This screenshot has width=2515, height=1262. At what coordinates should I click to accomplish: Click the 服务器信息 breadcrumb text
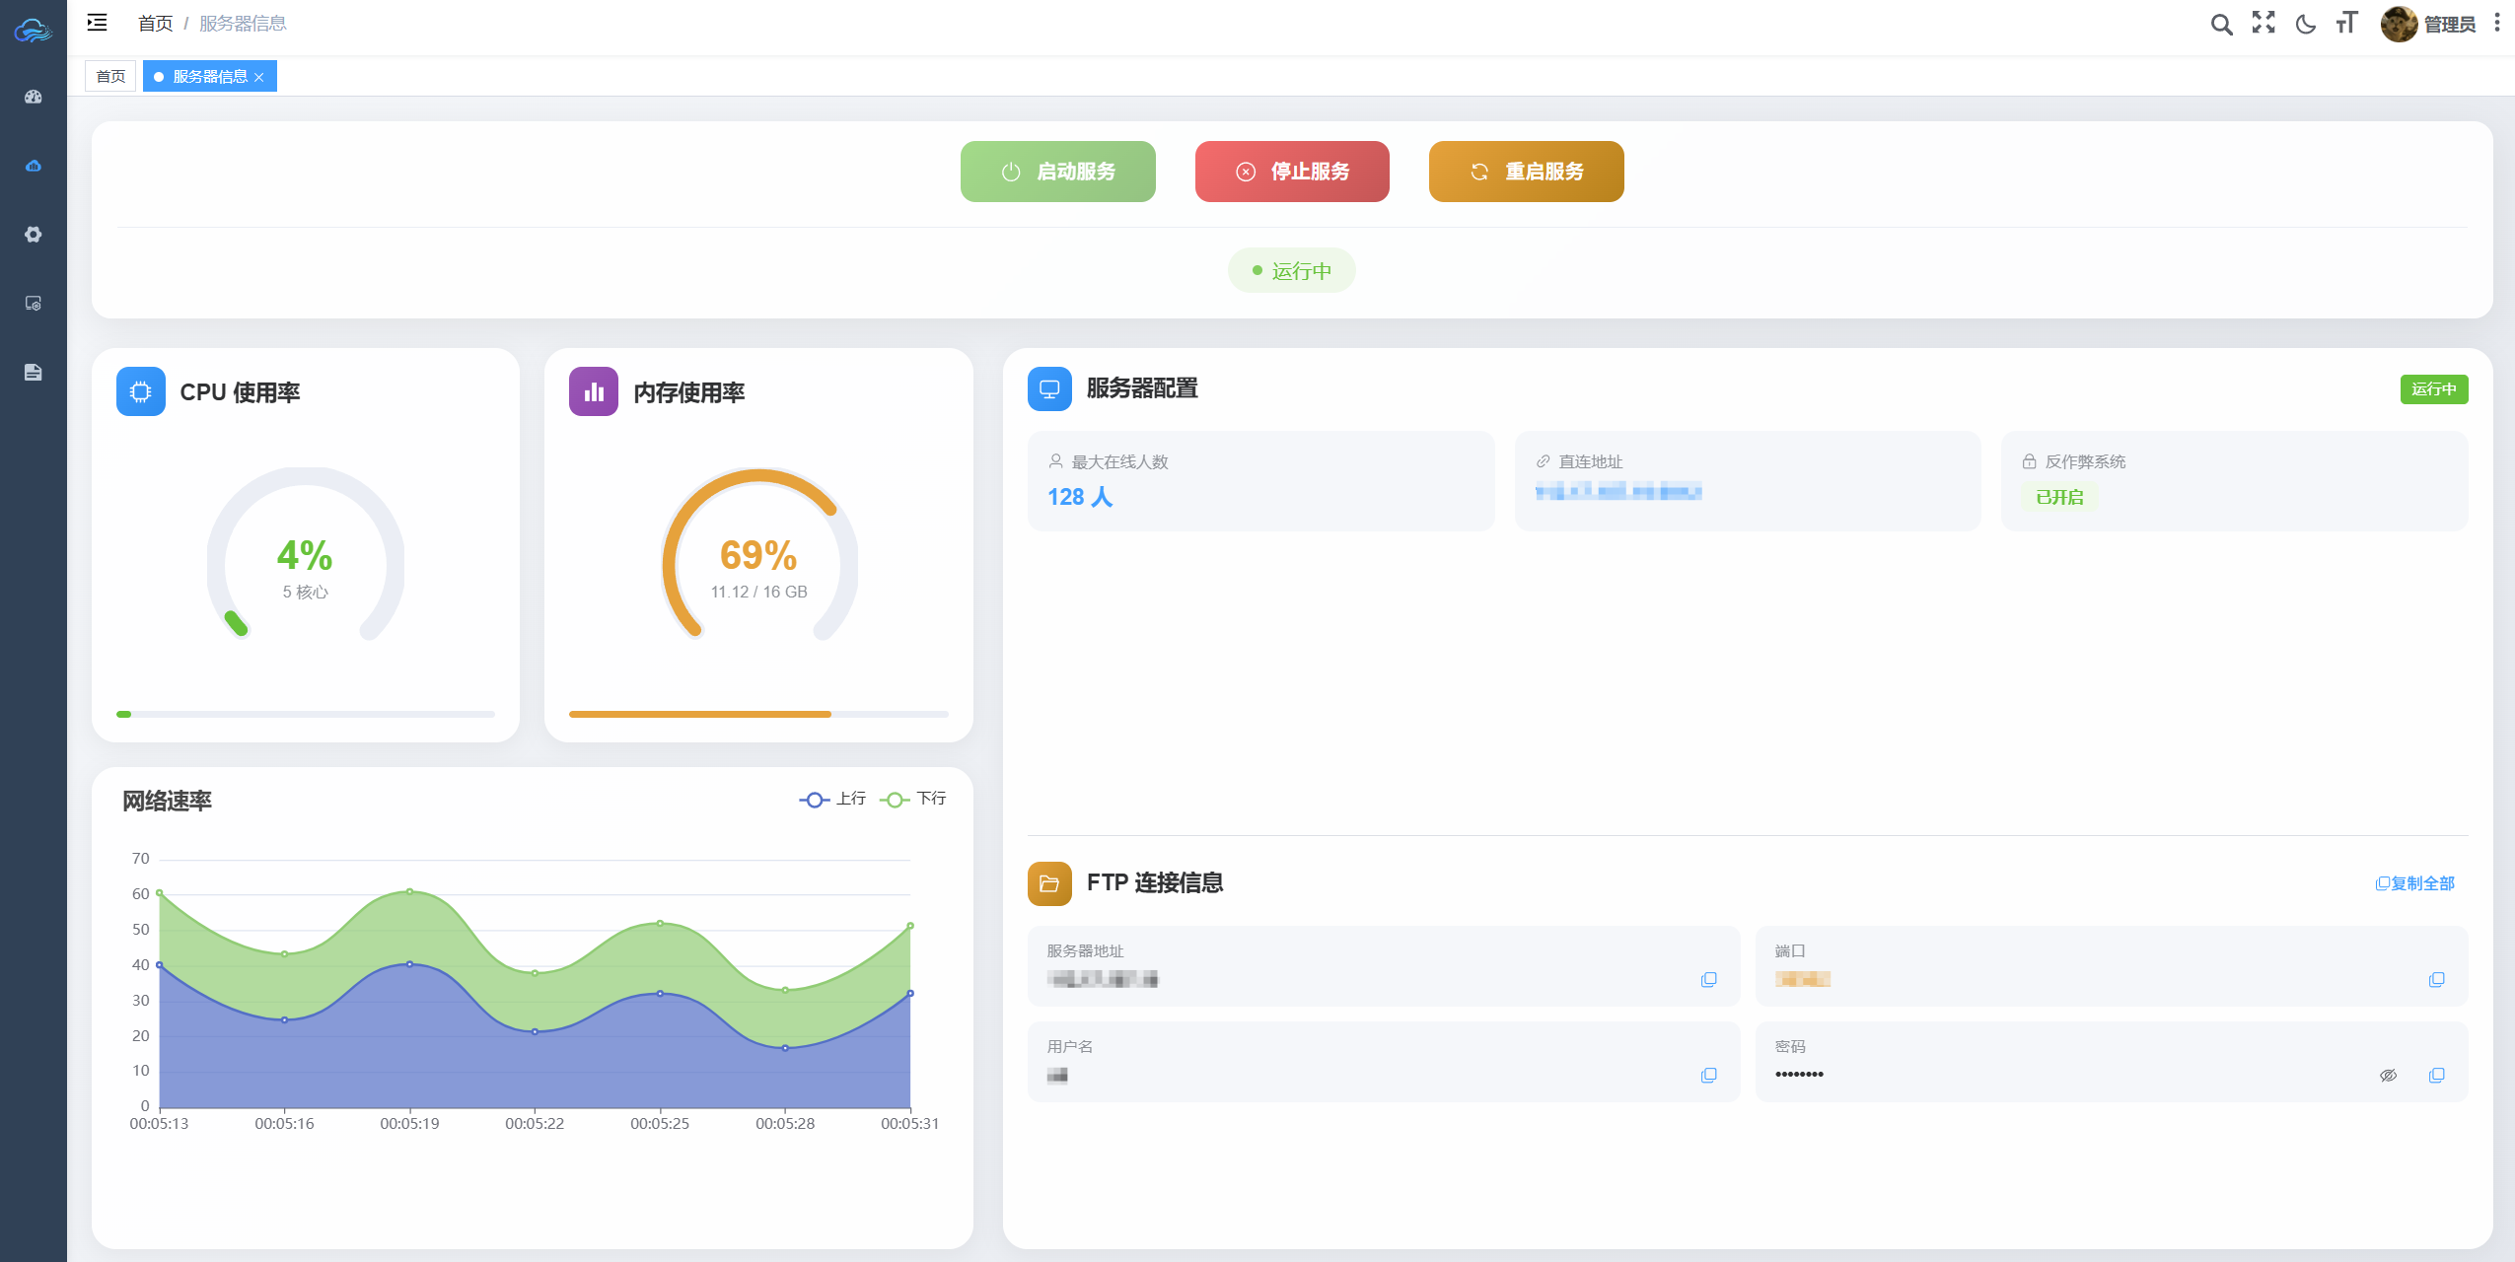pyautogui.click(x=243, y=23)
